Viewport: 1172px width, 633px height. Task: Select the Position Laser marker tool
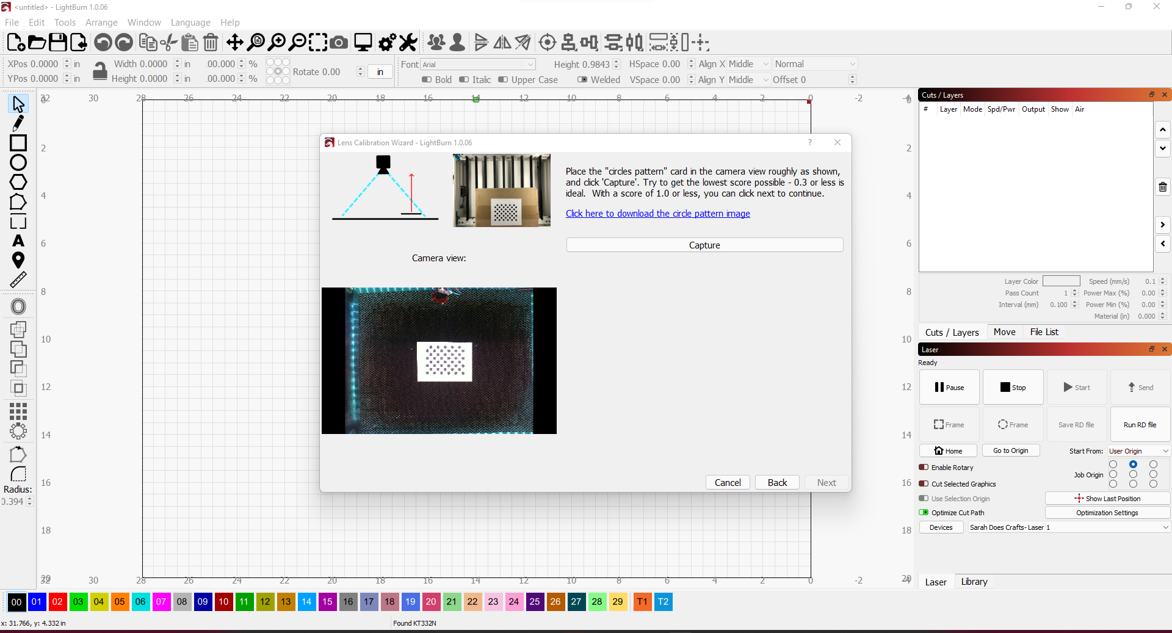pos(18,261)
